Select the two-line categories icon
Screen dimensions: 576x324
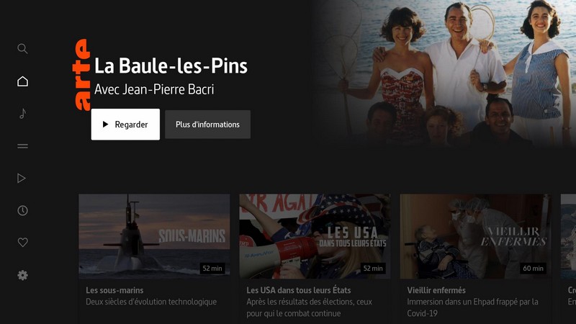[22, 146]
